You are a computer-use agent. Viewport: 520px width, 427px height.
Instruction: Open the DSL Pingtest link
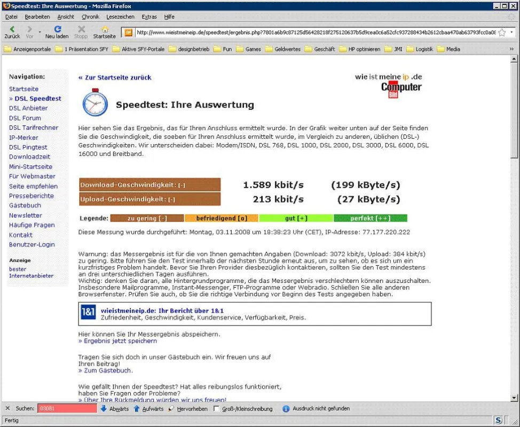click(28, 147)
